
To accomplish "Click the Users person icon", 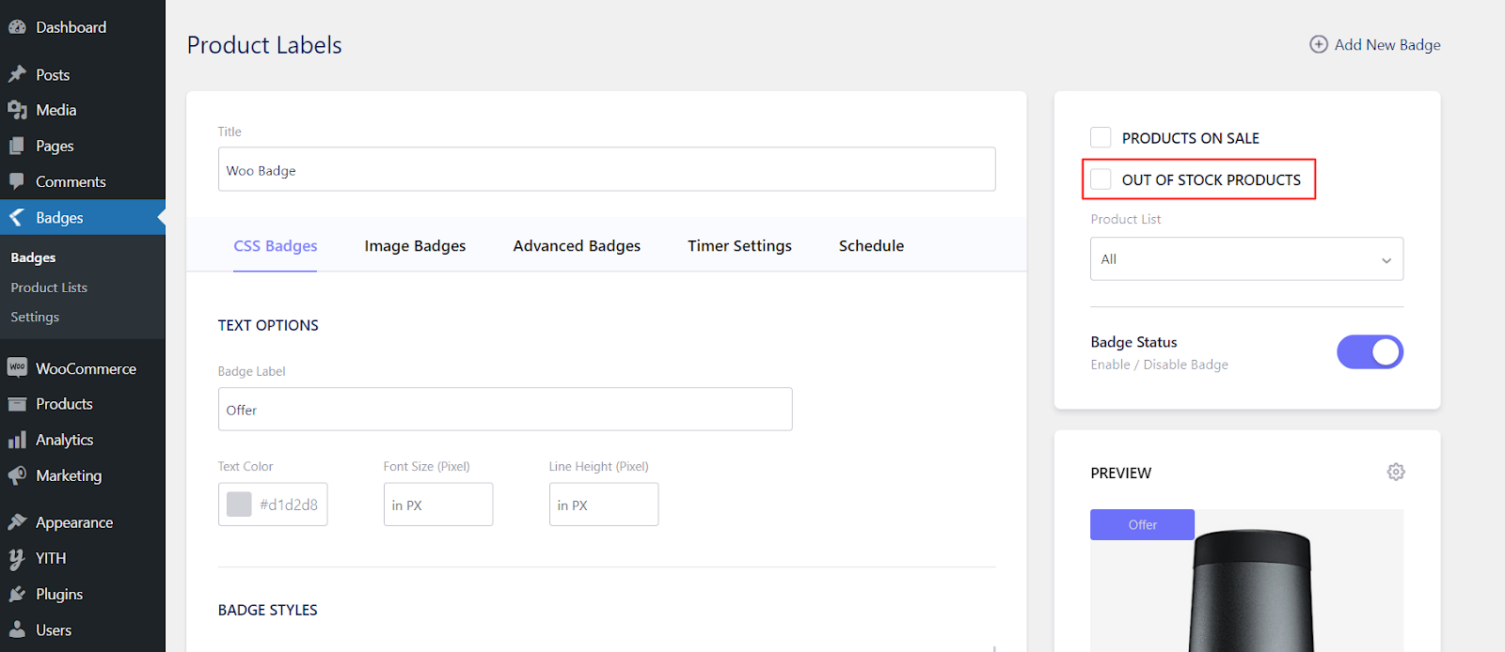I will click(x=17, y=629).
